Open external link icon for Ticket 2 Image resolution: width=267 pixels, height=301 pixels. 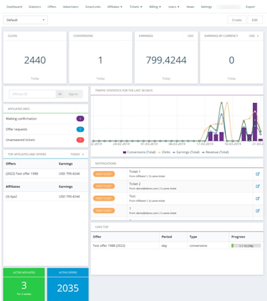pos(258,186)
